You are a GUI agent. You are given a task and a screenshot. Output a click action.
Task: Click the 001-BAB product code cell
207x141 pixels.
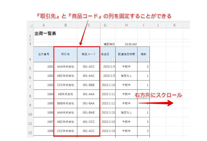88,112
